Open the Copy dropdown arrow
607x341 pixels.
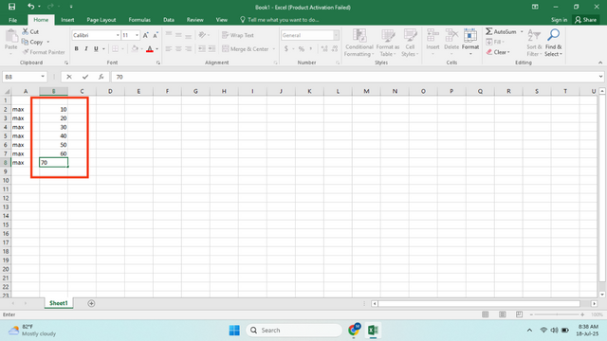tap(48, 42)
